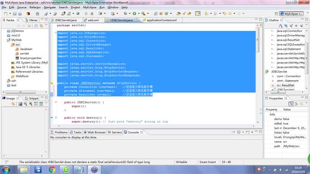Switch to the Hierarchy tab
This screenshot has height=174, width=310.
[x=31, y=20]
